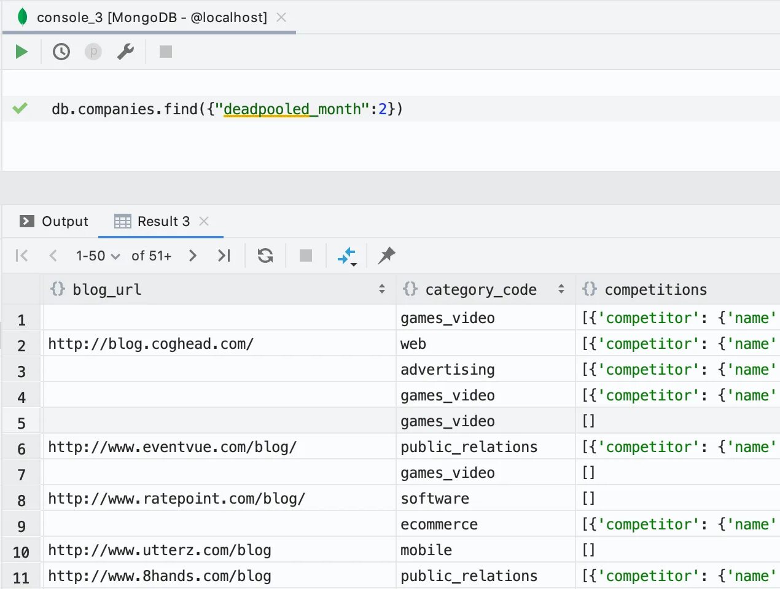Run the query with the green Execute arrow

click(21, 52)
